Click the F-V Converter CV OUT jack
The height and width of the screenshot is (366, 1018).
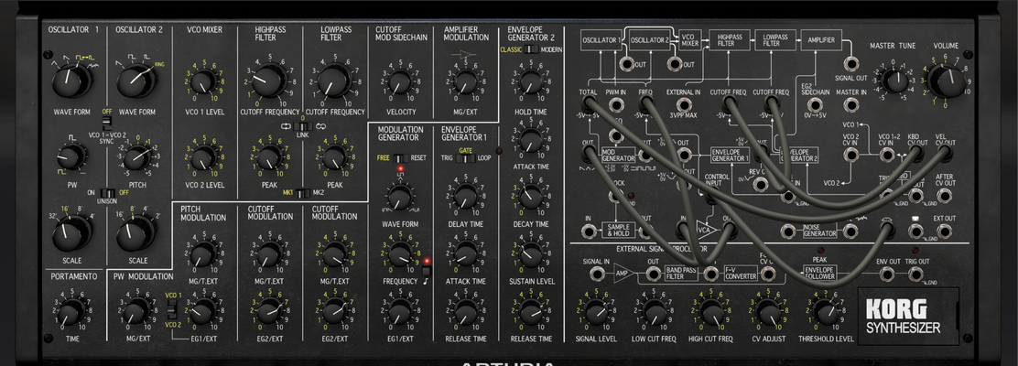[767, 274]
